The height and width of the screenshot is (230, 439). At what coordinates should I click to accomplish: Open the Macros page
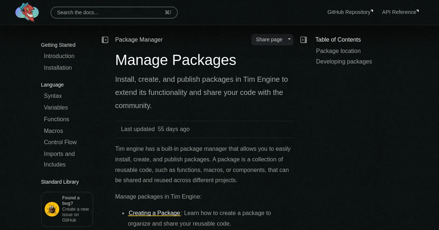pos(53,131)
